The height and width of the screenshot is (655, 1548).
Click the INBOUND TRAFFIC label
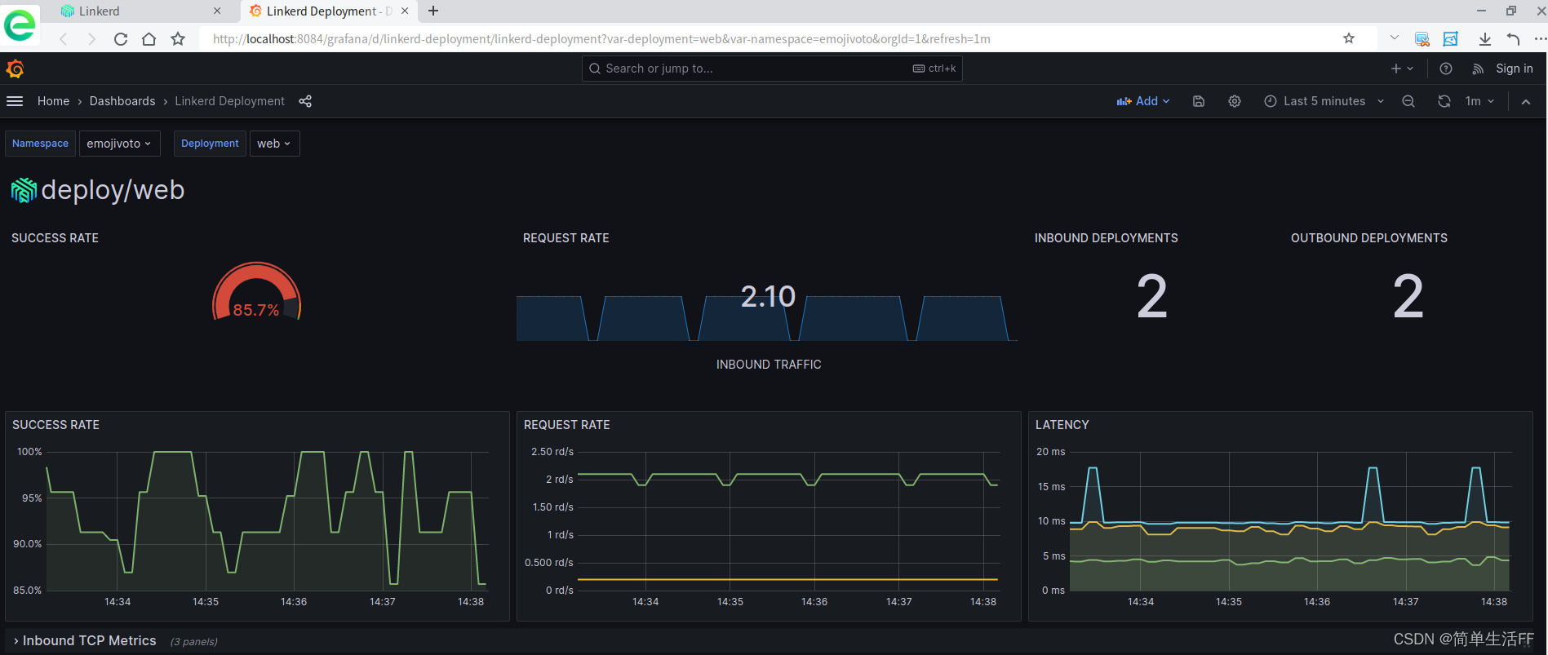769,365
